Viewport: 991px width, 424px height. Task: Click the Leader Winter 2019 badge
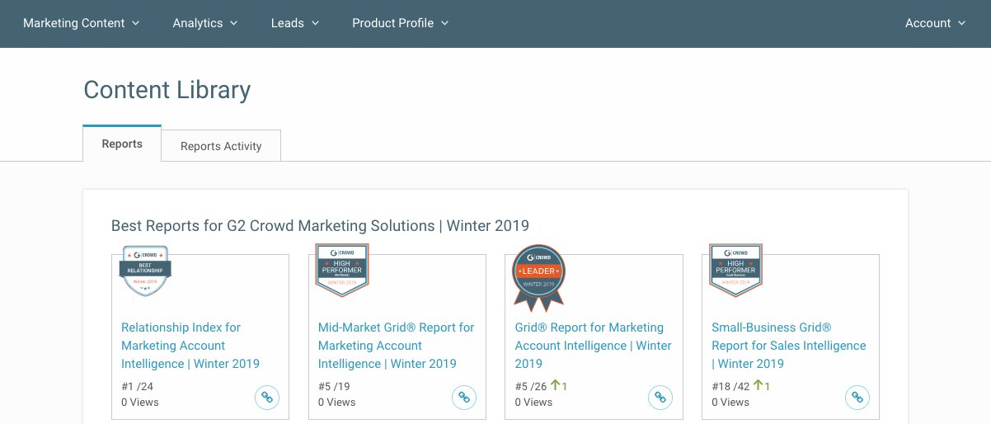pos(538,278)
